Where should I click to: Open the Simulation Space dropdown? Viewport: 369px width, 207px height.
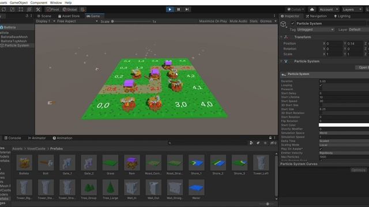(x=344, y=133)
